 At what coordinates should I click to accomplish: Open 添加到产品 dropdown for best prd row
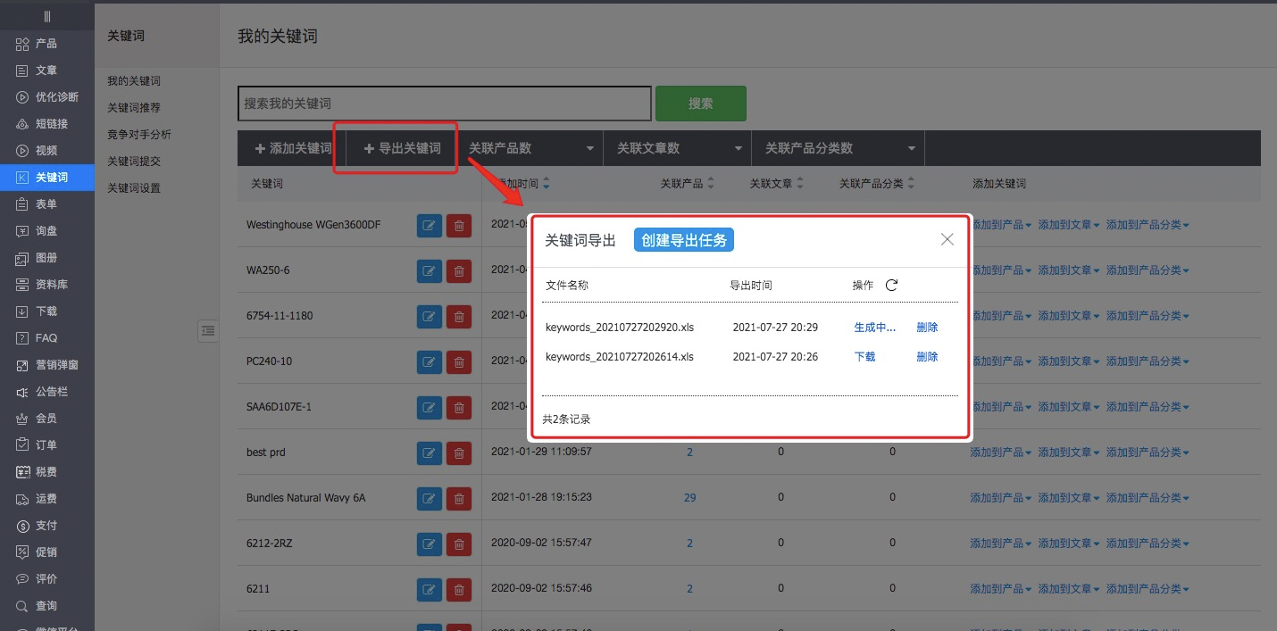tap(1000, 452)
